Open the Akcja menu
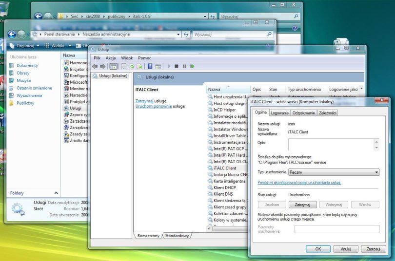 coord(111,58)
